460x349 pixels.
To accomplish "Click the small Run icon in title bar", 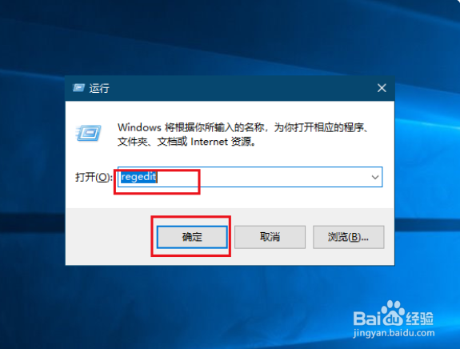I will tap(78, 88).
